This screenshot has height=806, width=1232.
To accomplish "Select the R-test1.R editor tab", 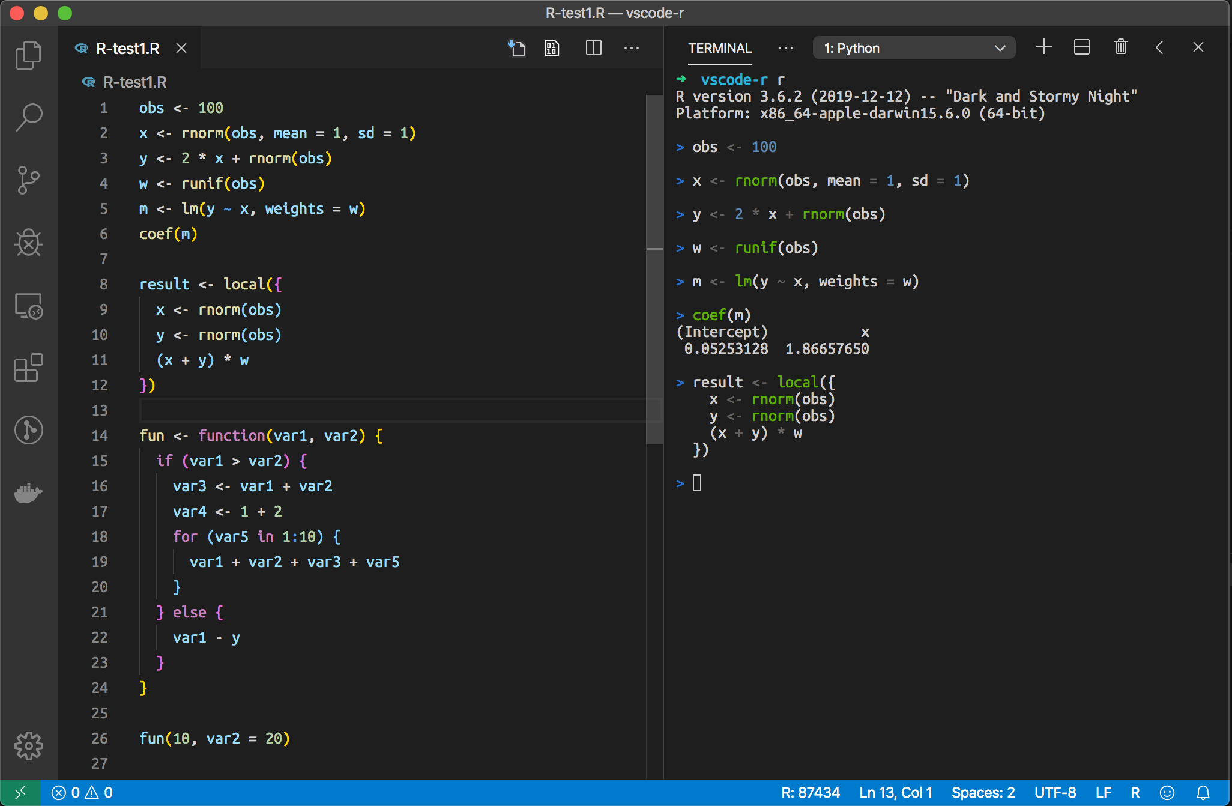I will 127,48.
